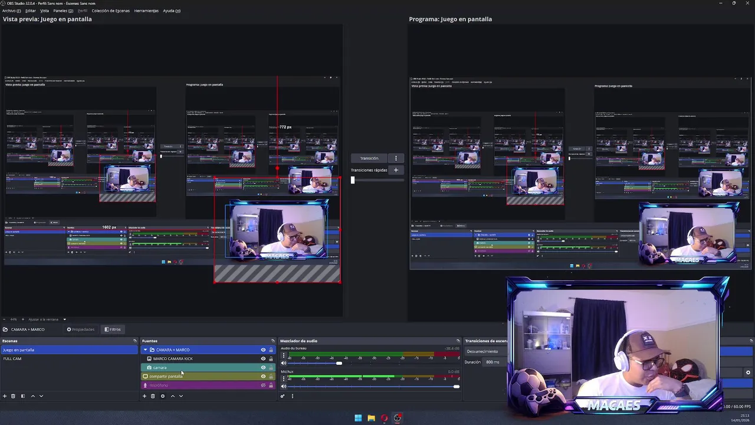Viewport: 755px width, 425px height.
Task: Show the micrófono source
Action: pos(263,385)
